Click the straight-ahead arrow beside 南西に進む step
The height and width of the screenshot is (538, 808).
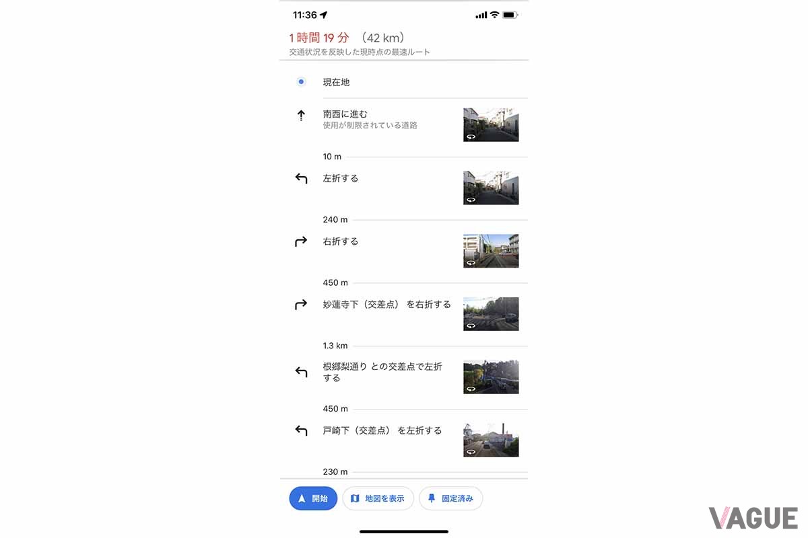click(x=301, y=115)
